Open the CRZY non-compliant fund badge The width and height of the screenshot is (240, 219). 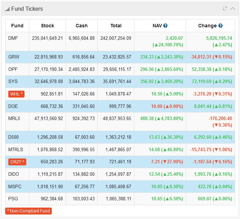coord(17,162)
